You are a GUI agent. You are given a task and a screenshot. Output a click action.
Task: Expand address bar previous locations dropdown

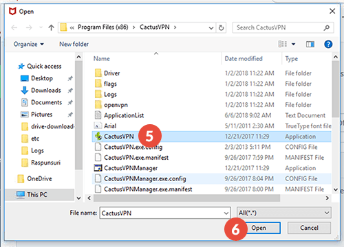[x=211, y=28]
